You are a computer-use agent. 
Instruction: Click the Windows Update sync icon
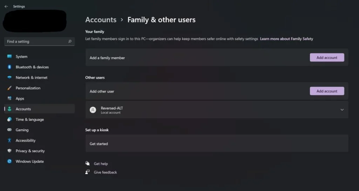[x=9, y=161]
